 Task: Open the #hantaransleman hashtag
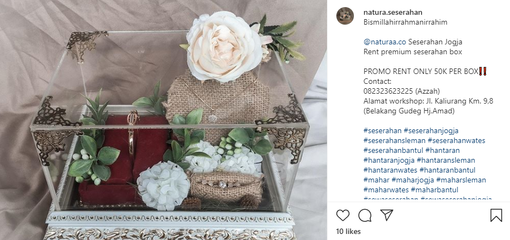click(446, 161)
